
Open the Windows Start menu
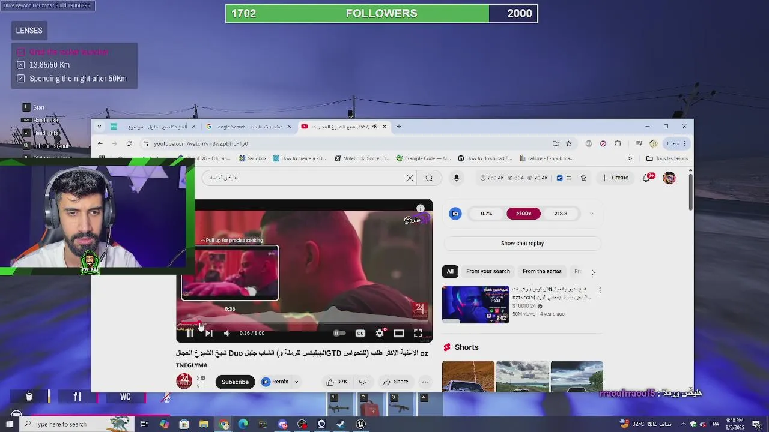[x=10, y=424]
